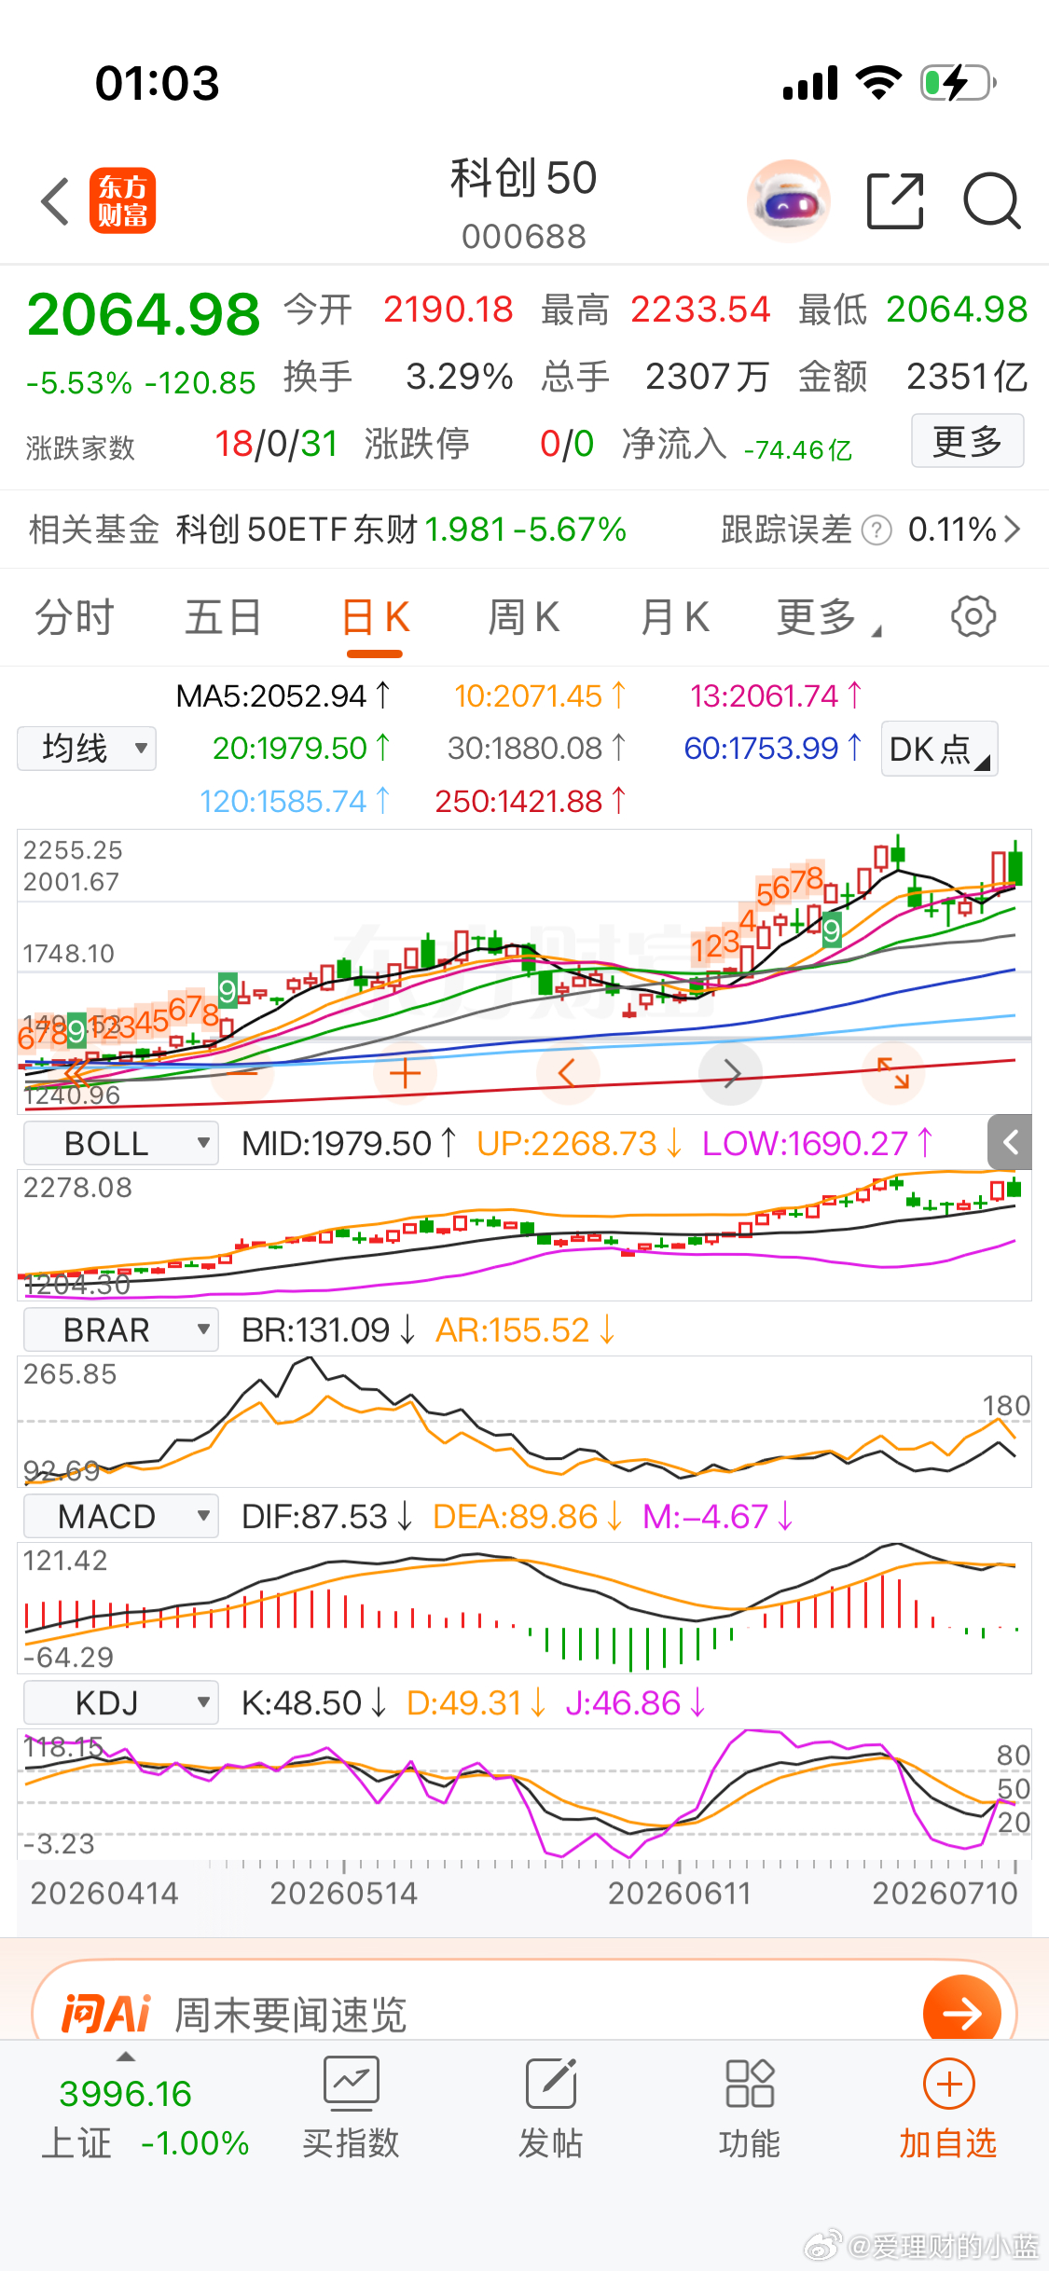Tap the 跟踪误差 0.11% label

858,530
